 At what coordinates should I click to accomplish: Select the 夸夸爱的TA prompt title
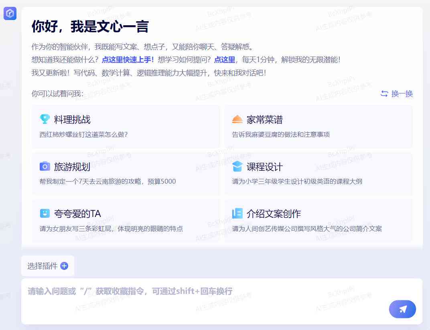point(77,214)
